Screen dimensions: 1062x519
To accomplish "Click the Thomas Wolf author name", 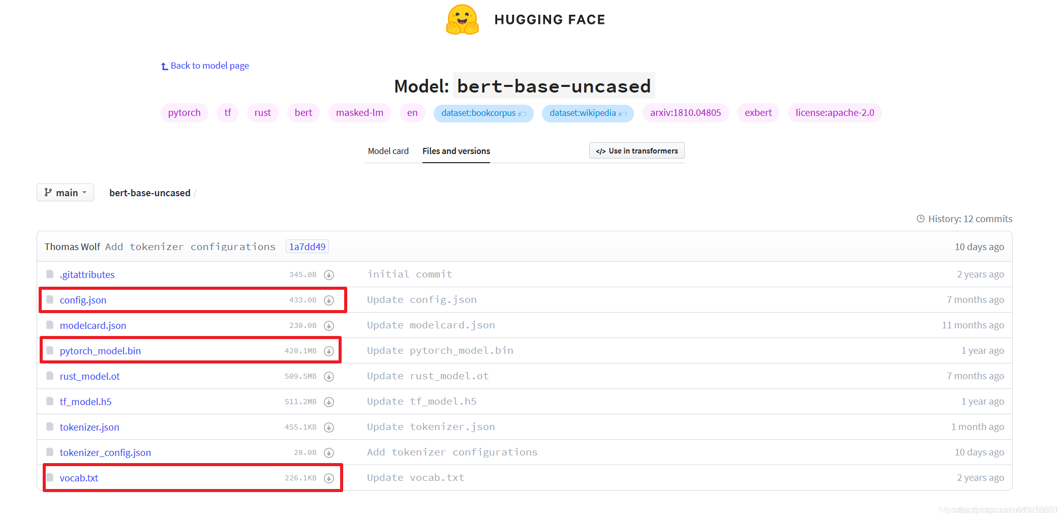I will click(72, 247).
